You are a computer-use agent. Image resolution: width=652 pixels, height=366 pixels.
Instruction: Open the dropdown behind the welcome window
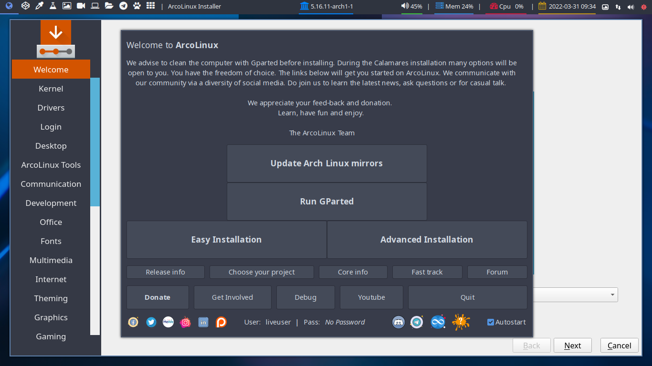tap(575, 295)
